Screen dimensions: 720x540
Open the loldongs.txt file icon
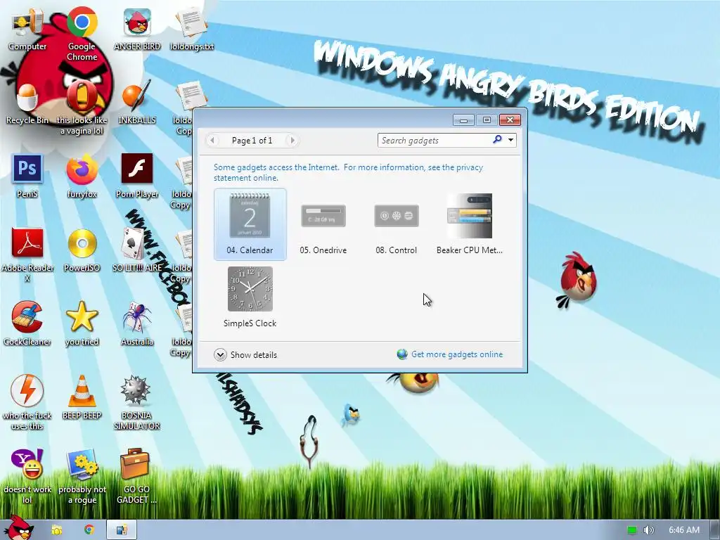click(191, 30)
